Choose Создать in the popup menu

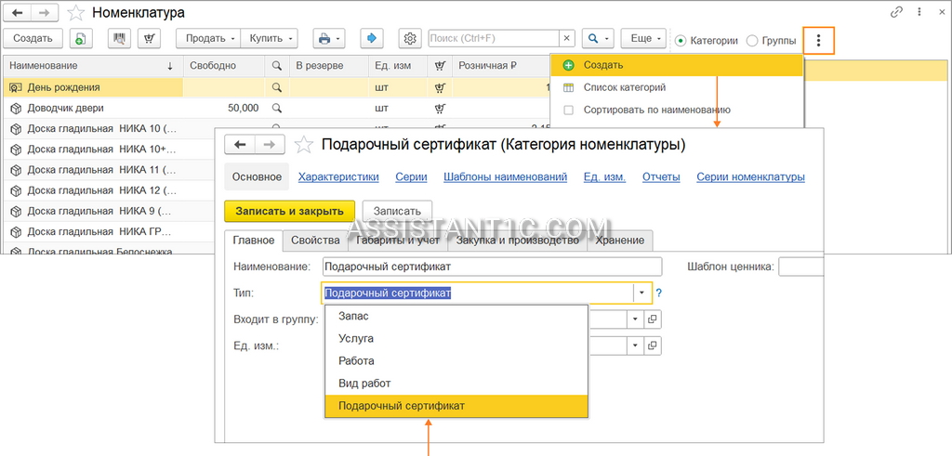[677, 65]
